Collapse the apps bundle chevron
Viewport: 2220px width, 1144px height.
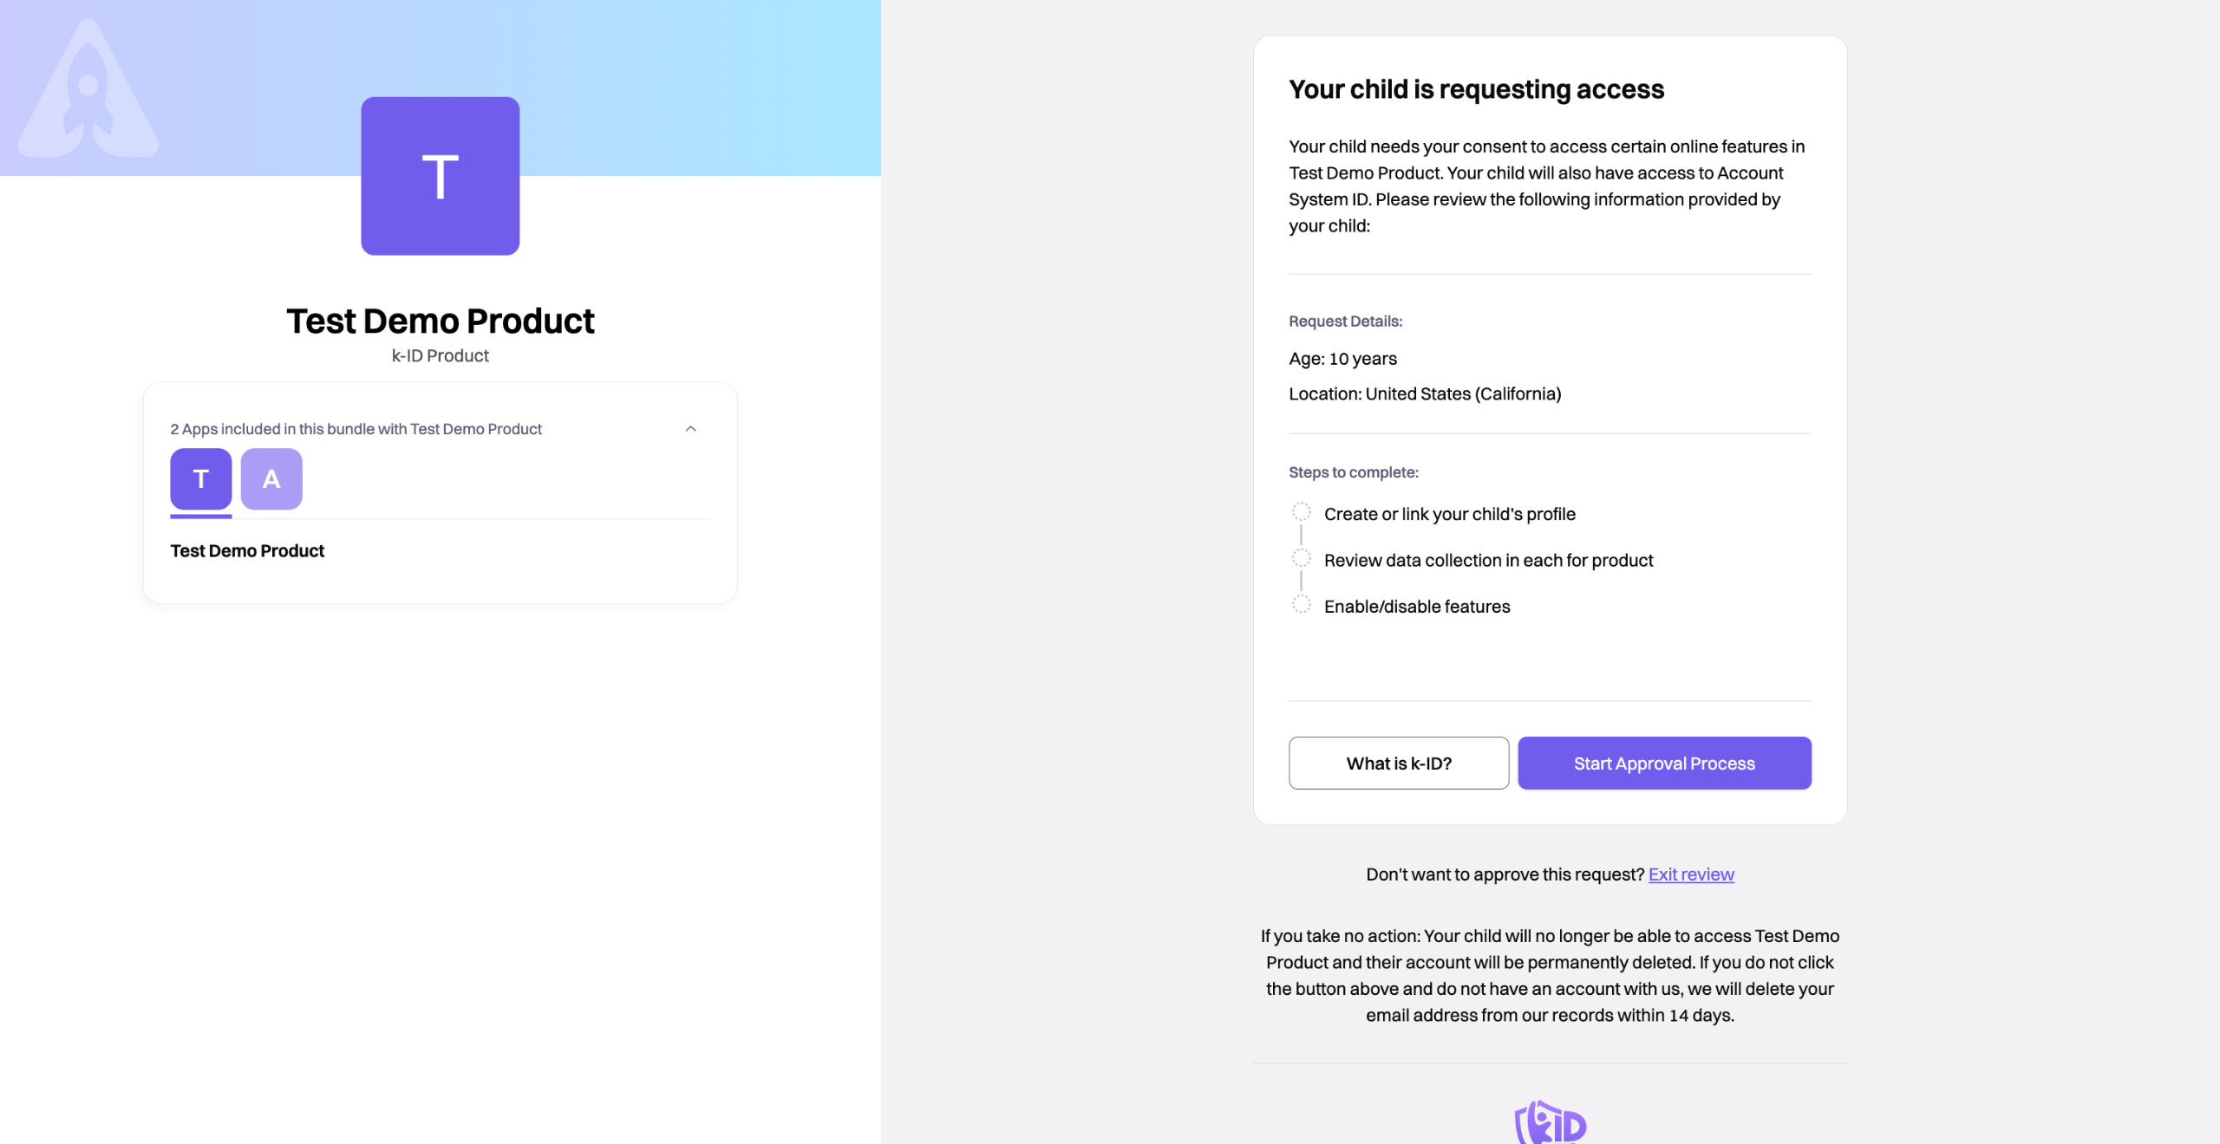click(691, 429)
